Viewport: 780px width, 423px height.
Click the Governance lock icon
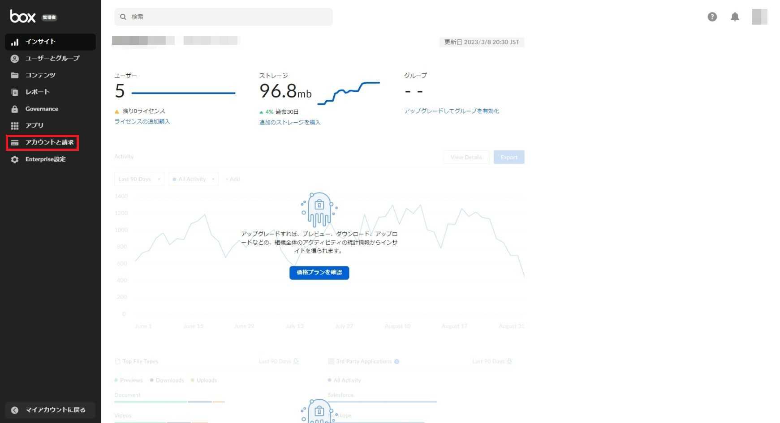pyautogui.click(x=15, y=109)
